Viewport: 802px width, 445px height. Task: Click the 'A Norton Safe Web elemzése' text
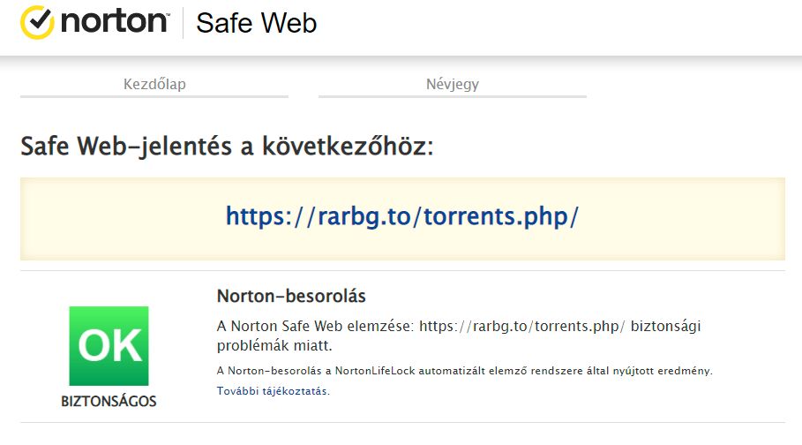click(x=315, y=326)
